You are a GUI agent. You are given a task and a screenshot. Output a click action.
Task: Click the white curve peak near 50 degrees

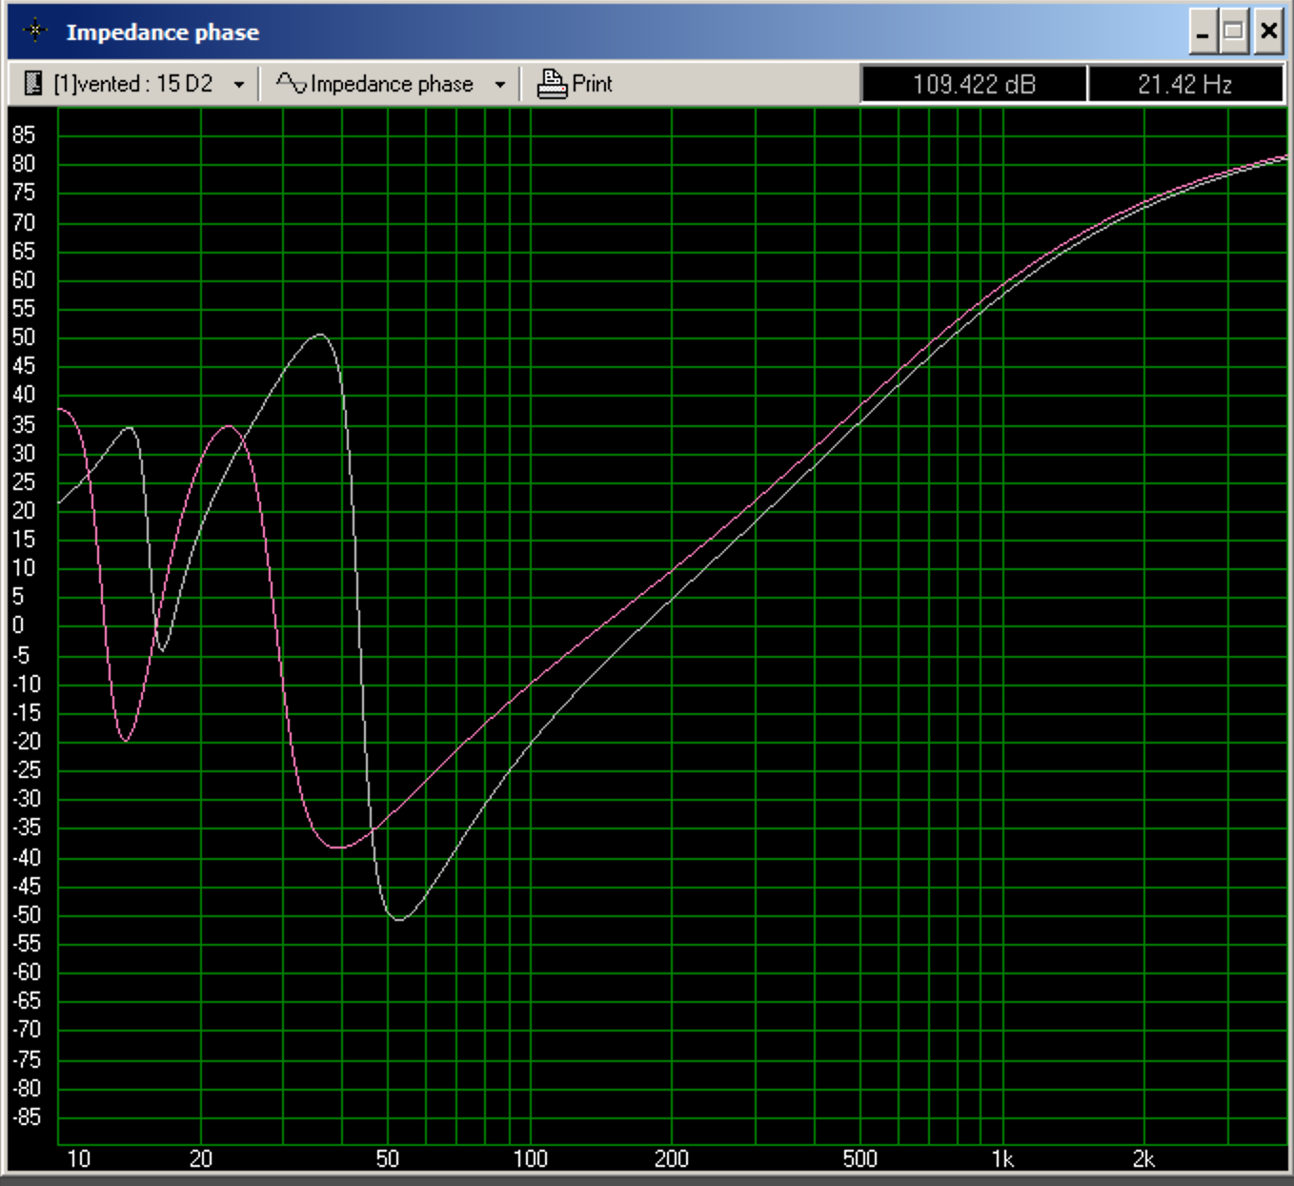point(320,335)
